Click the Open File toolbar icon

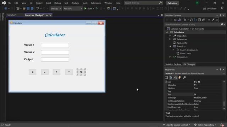pyautogui.click(x=24, y=8)
